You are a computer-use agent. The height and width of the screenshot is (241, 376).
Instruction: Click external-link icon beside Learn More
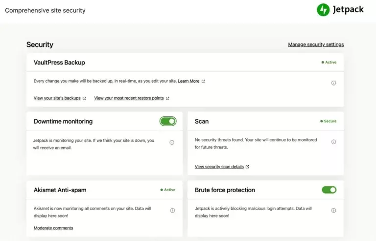coord(203,81)
